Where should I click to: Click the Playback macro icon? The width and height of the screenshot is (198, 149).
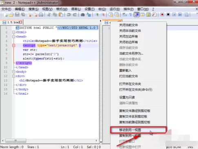174,14
